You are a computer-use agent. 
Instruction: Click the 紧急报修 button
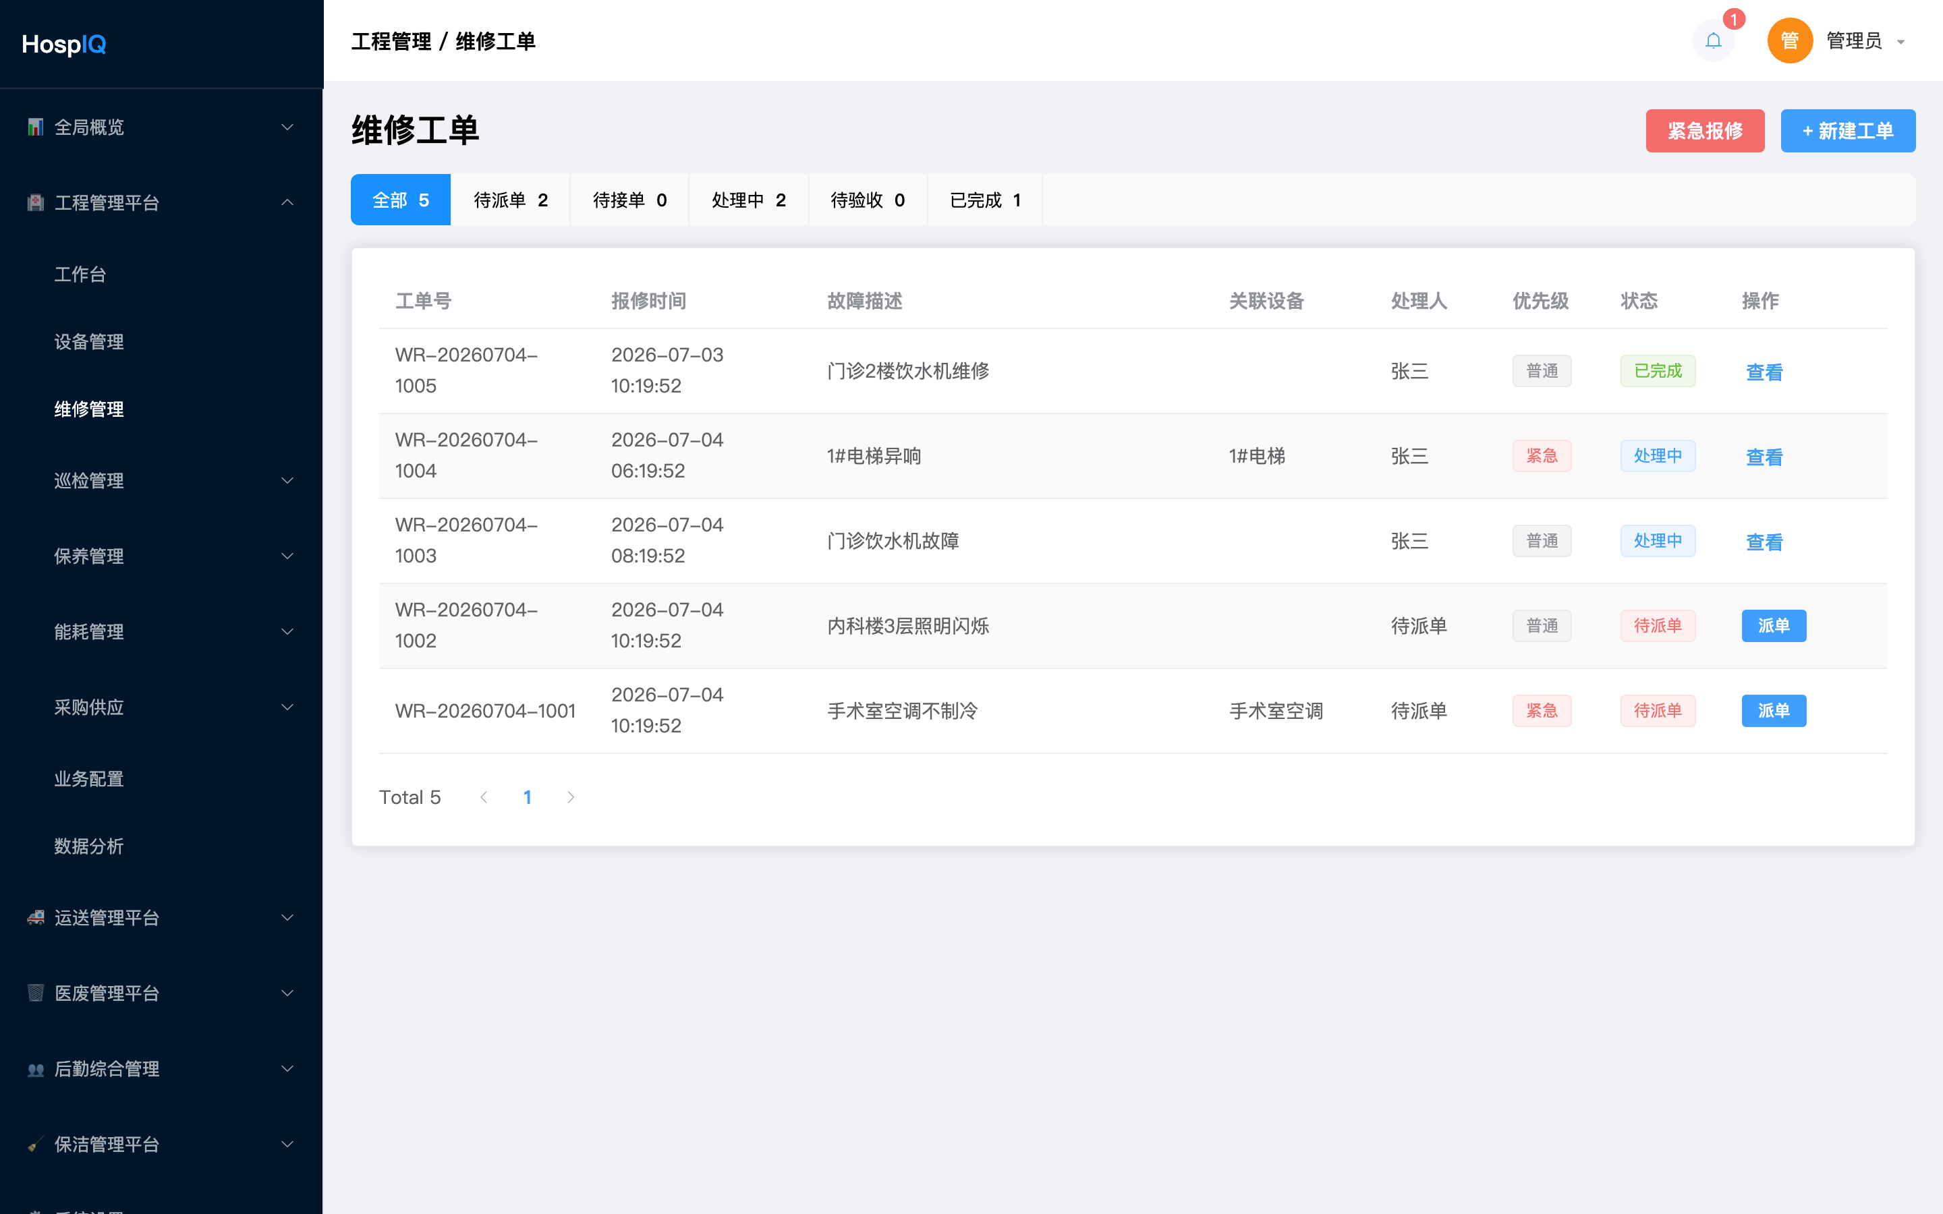tap(1705, 131)
